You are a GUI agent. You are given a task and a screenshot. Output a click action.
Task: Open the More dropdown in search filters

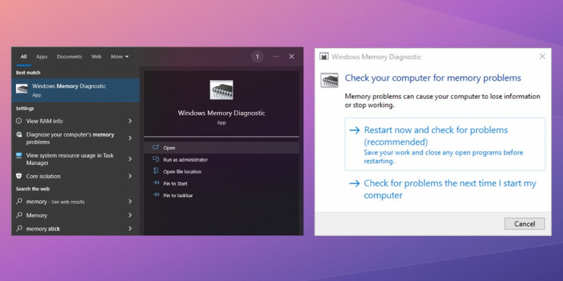119,57
